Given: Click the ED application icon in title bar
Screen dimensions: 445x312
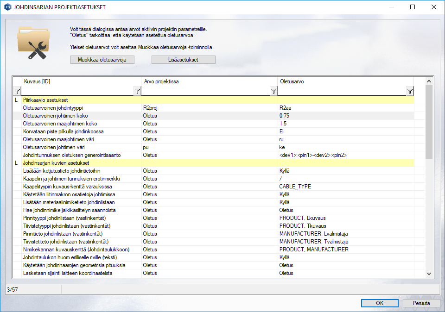Looking at the screenshot, I should pos(7,7).
